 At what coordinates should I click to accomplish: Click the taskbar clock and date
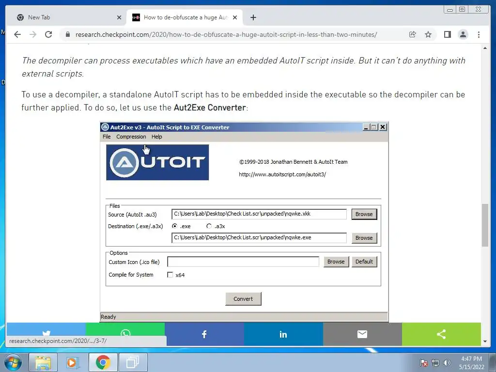click(x=472, y=363)
